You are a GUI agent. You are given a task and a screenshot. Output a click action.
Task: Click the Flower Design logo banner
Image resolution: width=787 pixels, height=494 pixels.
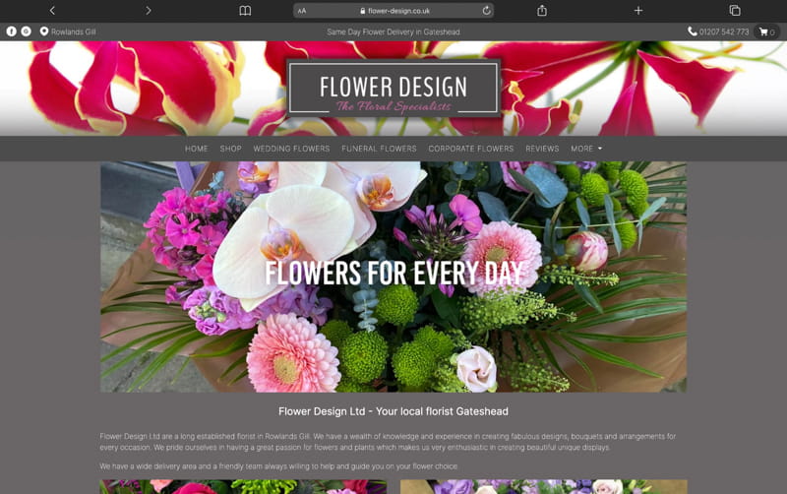393,89
